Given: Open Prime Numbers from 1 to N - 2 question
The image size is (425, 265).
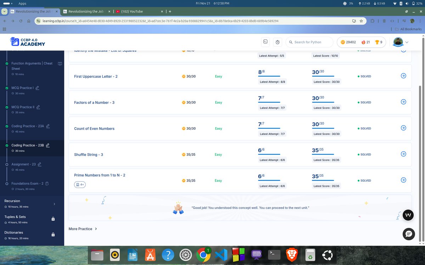Looking at the screenshot, I should tap(100, 175).
